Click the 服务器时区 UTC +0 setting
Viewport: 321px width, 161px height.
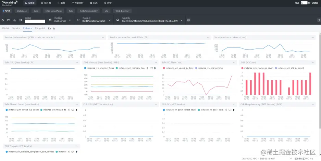(304, 159)
